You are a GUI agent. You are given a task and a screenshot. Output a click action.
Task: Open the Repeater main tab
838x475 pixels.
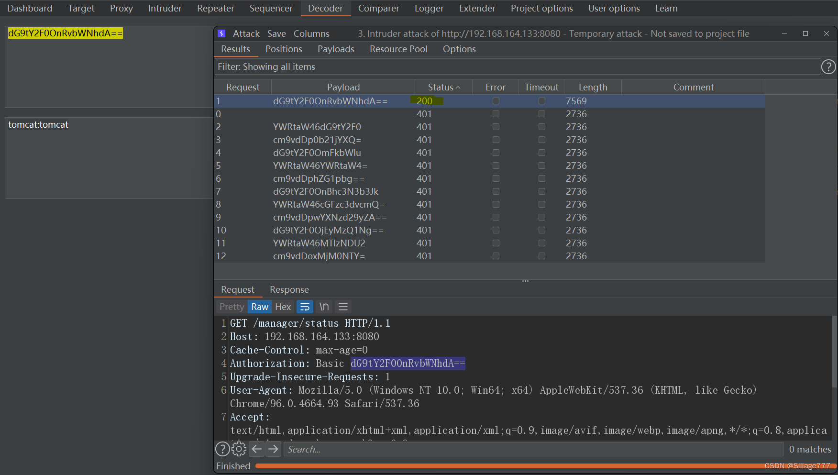point(216,8)
